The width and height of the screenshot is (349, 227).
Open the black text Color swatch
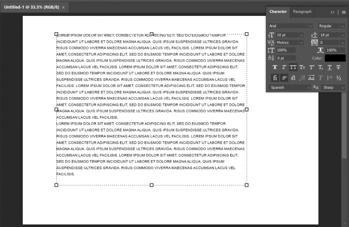coord(335,58)
